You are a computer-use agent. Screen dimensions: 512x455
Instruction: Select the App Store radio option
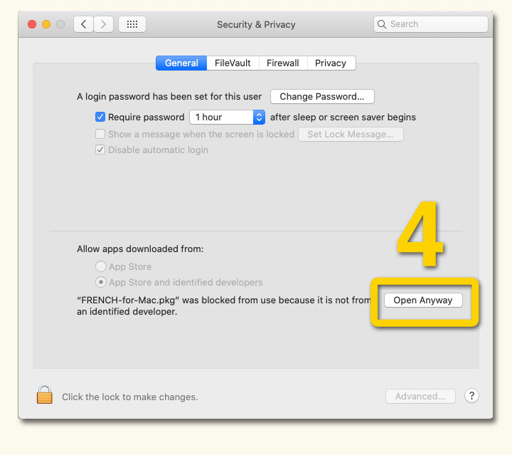(x=100, y=266)
